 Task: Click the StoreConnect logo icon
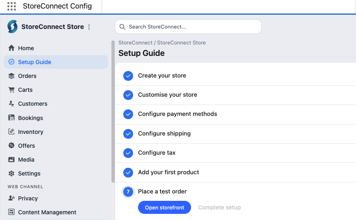(13, 27)
